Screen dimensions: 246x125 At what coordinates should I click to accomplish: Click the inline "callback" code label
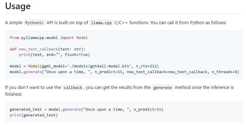[73, 87]
